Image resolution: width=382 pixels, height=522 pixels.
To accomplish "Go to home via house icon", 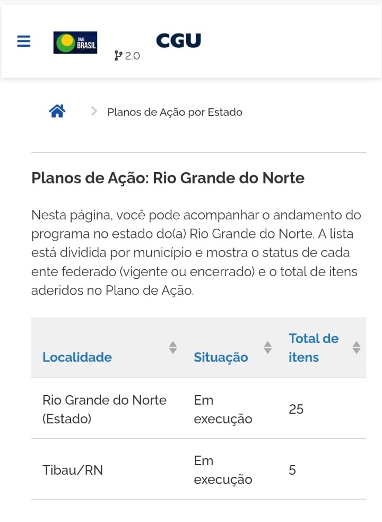I will (57, 111).
